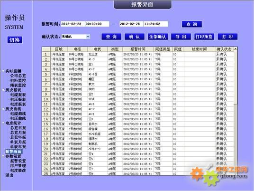Click the 打印 print button
This screenshot has height=191, width=254.
(x=227, y=37)
